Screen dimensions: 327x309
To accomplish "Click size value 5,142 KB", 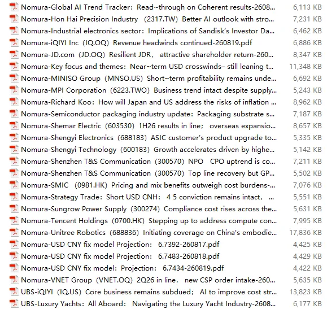I will (307, 150).
